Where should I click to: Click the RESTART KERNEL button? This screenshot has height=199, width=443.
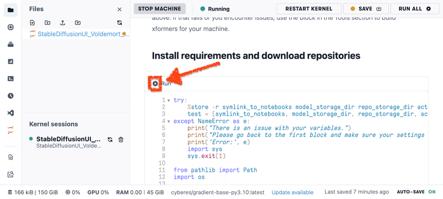pyautogui.click(x=309, y=9)
